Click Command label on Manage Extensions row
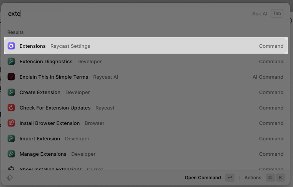This screenshot has width=293, height=187. point(271,154)
